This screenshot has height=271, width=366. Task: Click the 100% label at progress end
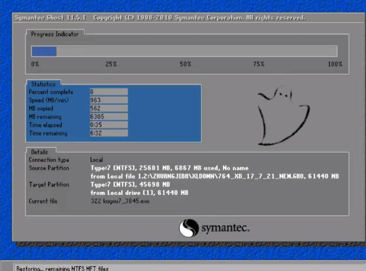[334, 64]
